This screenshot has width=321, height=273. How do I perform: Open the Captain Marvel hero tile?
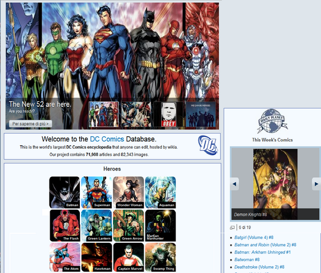(128, 257)
